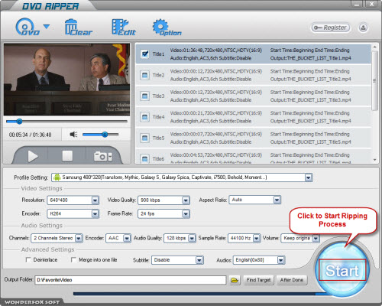Click the After Done button
Image resolution: width=382 pixels, height=306 pixels.
pyautogui.click(x=292, y=280)
